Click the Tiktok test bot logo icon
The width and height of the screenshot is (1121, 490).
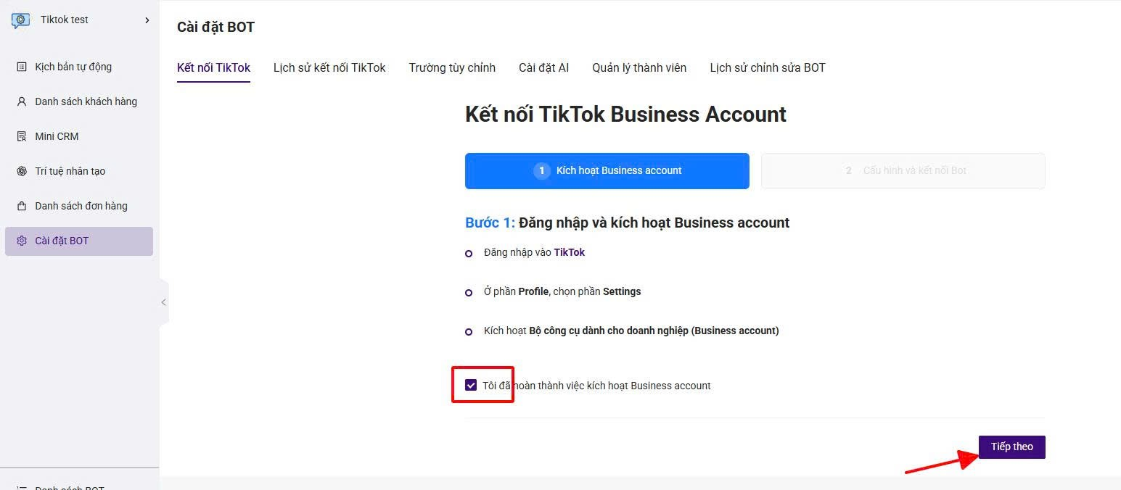point(20,20)
